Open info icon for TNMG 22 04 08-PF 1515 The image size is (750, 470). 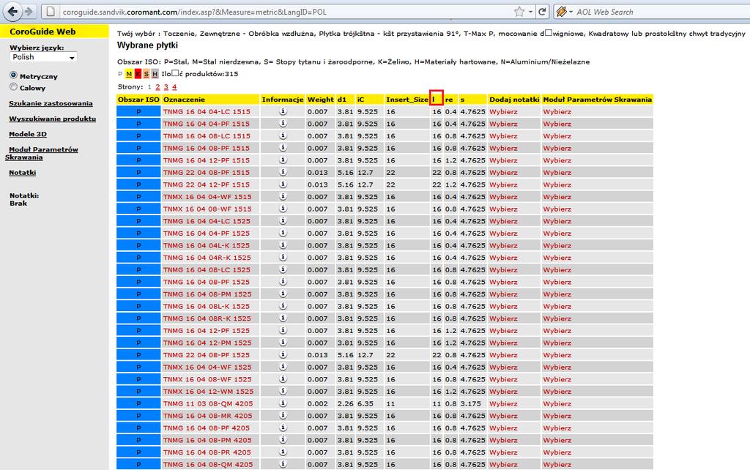[283, 171]
